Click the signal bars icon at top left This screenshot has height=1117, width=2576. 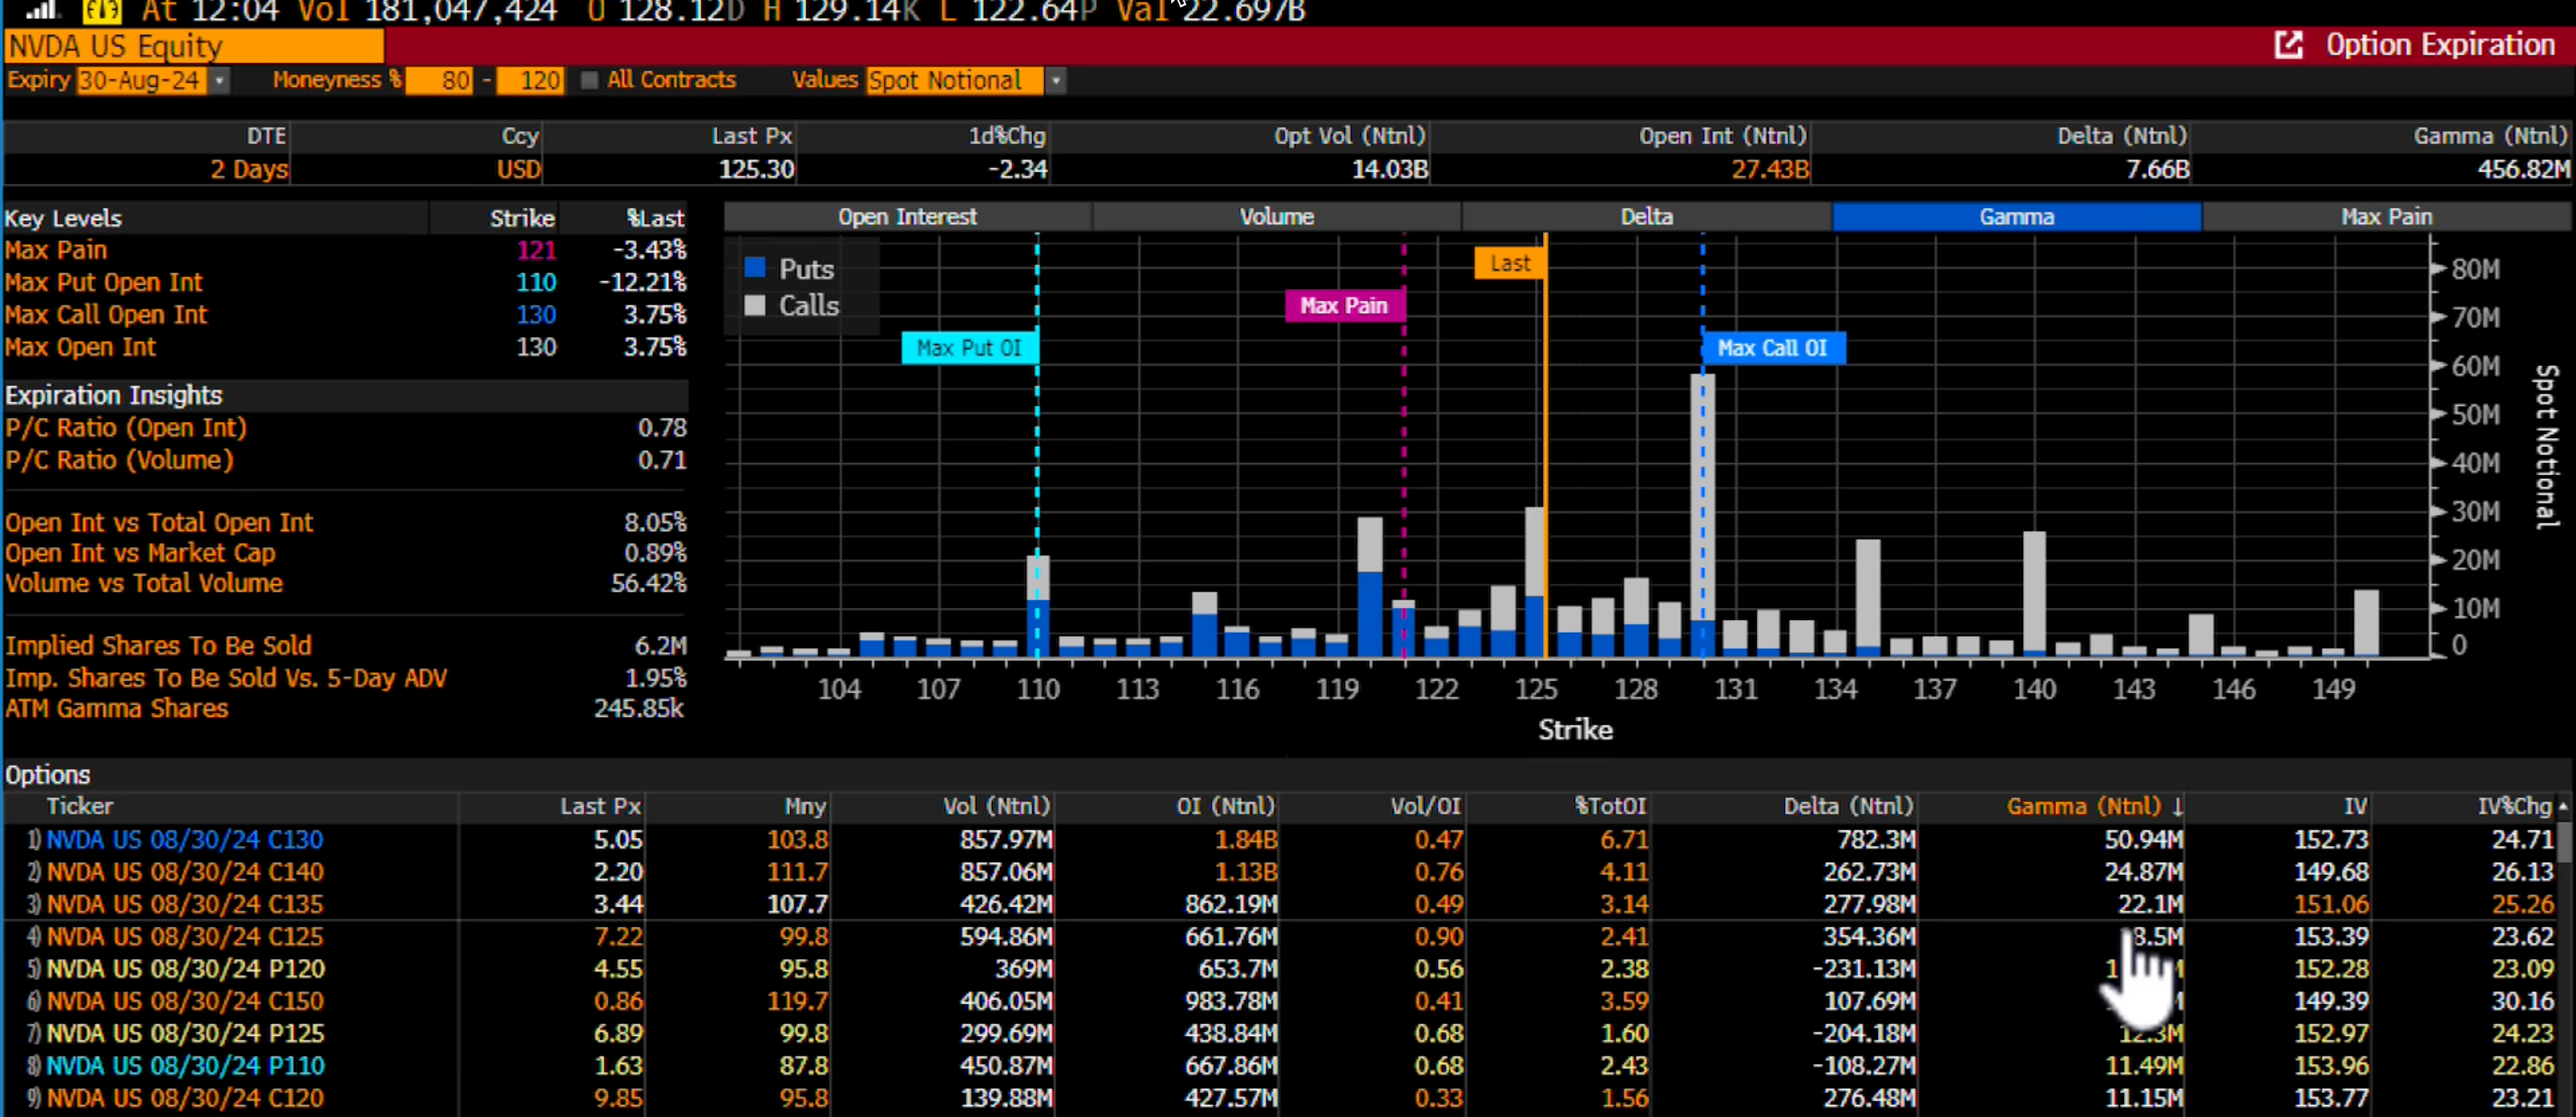click(42, 11)
